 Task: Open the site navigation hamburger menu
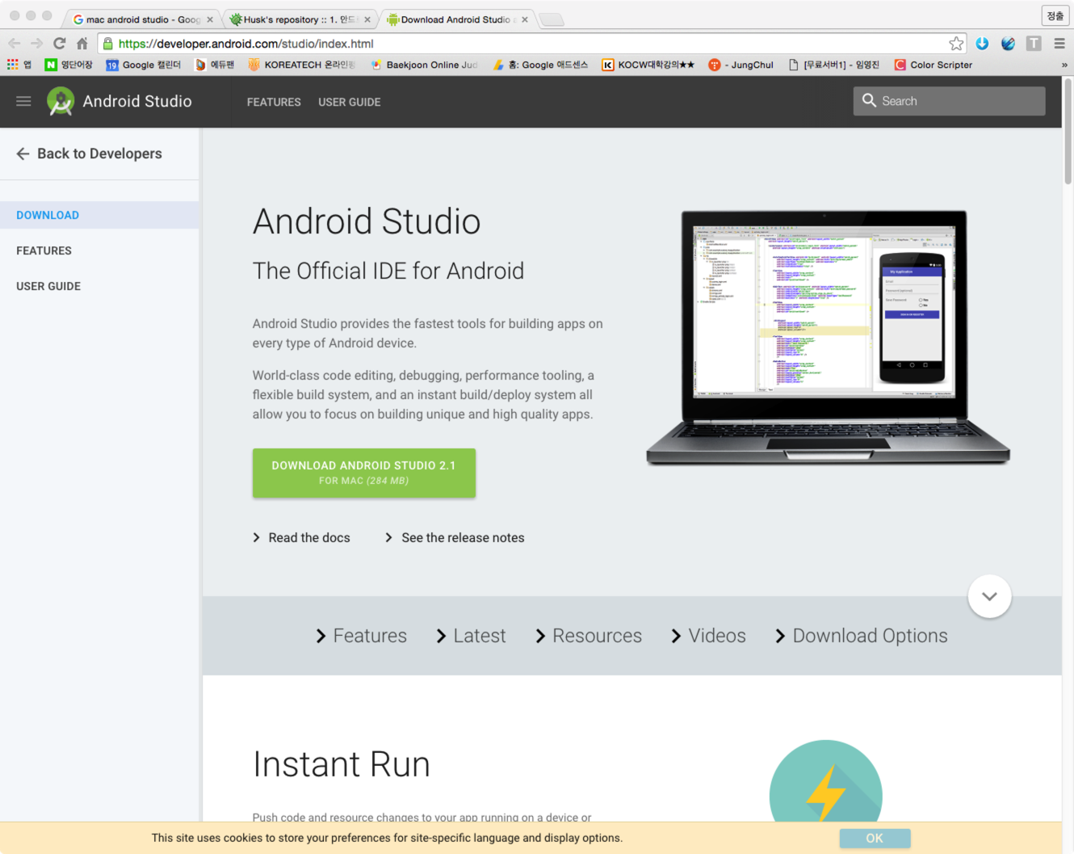tap(23, 101)
